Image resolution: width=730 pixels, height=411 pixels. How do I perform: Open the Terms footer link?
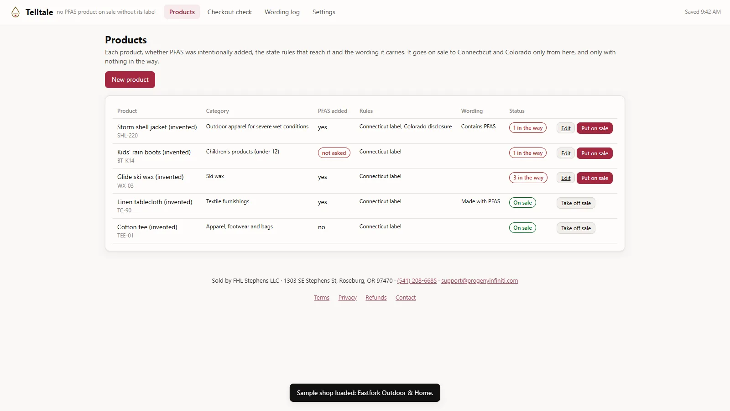[x=322, y=298]
